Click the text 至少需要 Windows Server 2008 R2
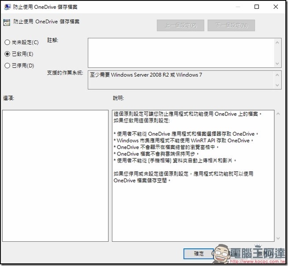The image size is (288, 266). pyautogui.click(x=129, y=75)
